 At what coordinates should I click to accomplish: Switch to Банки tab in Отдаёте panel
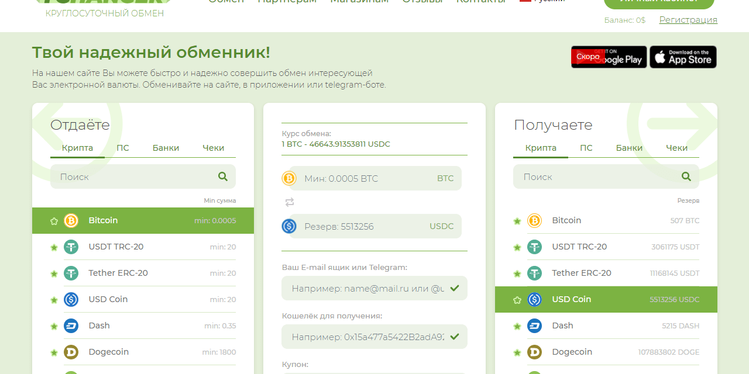click(166, 148)
